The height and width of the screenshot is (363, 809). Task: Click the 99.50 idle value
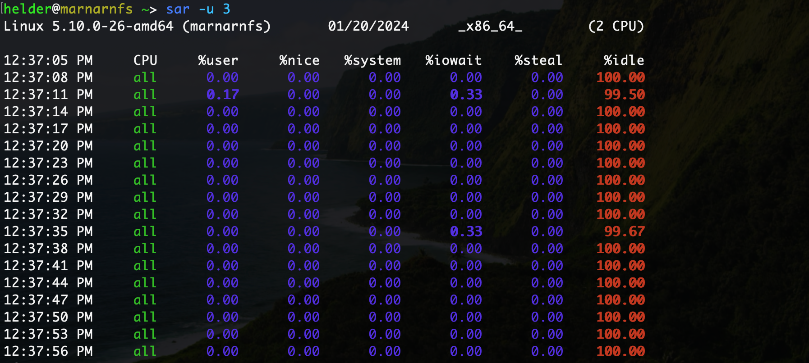625,95
